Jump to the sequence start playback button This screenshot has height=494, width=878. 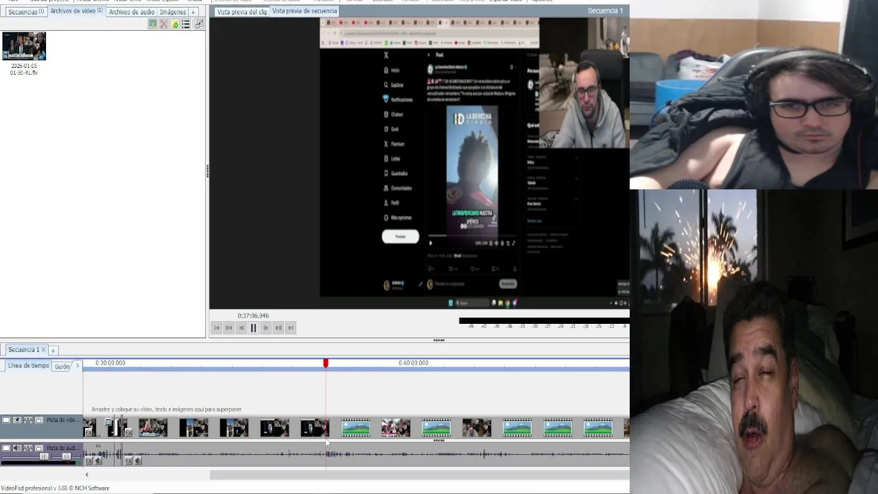(216, 328)
